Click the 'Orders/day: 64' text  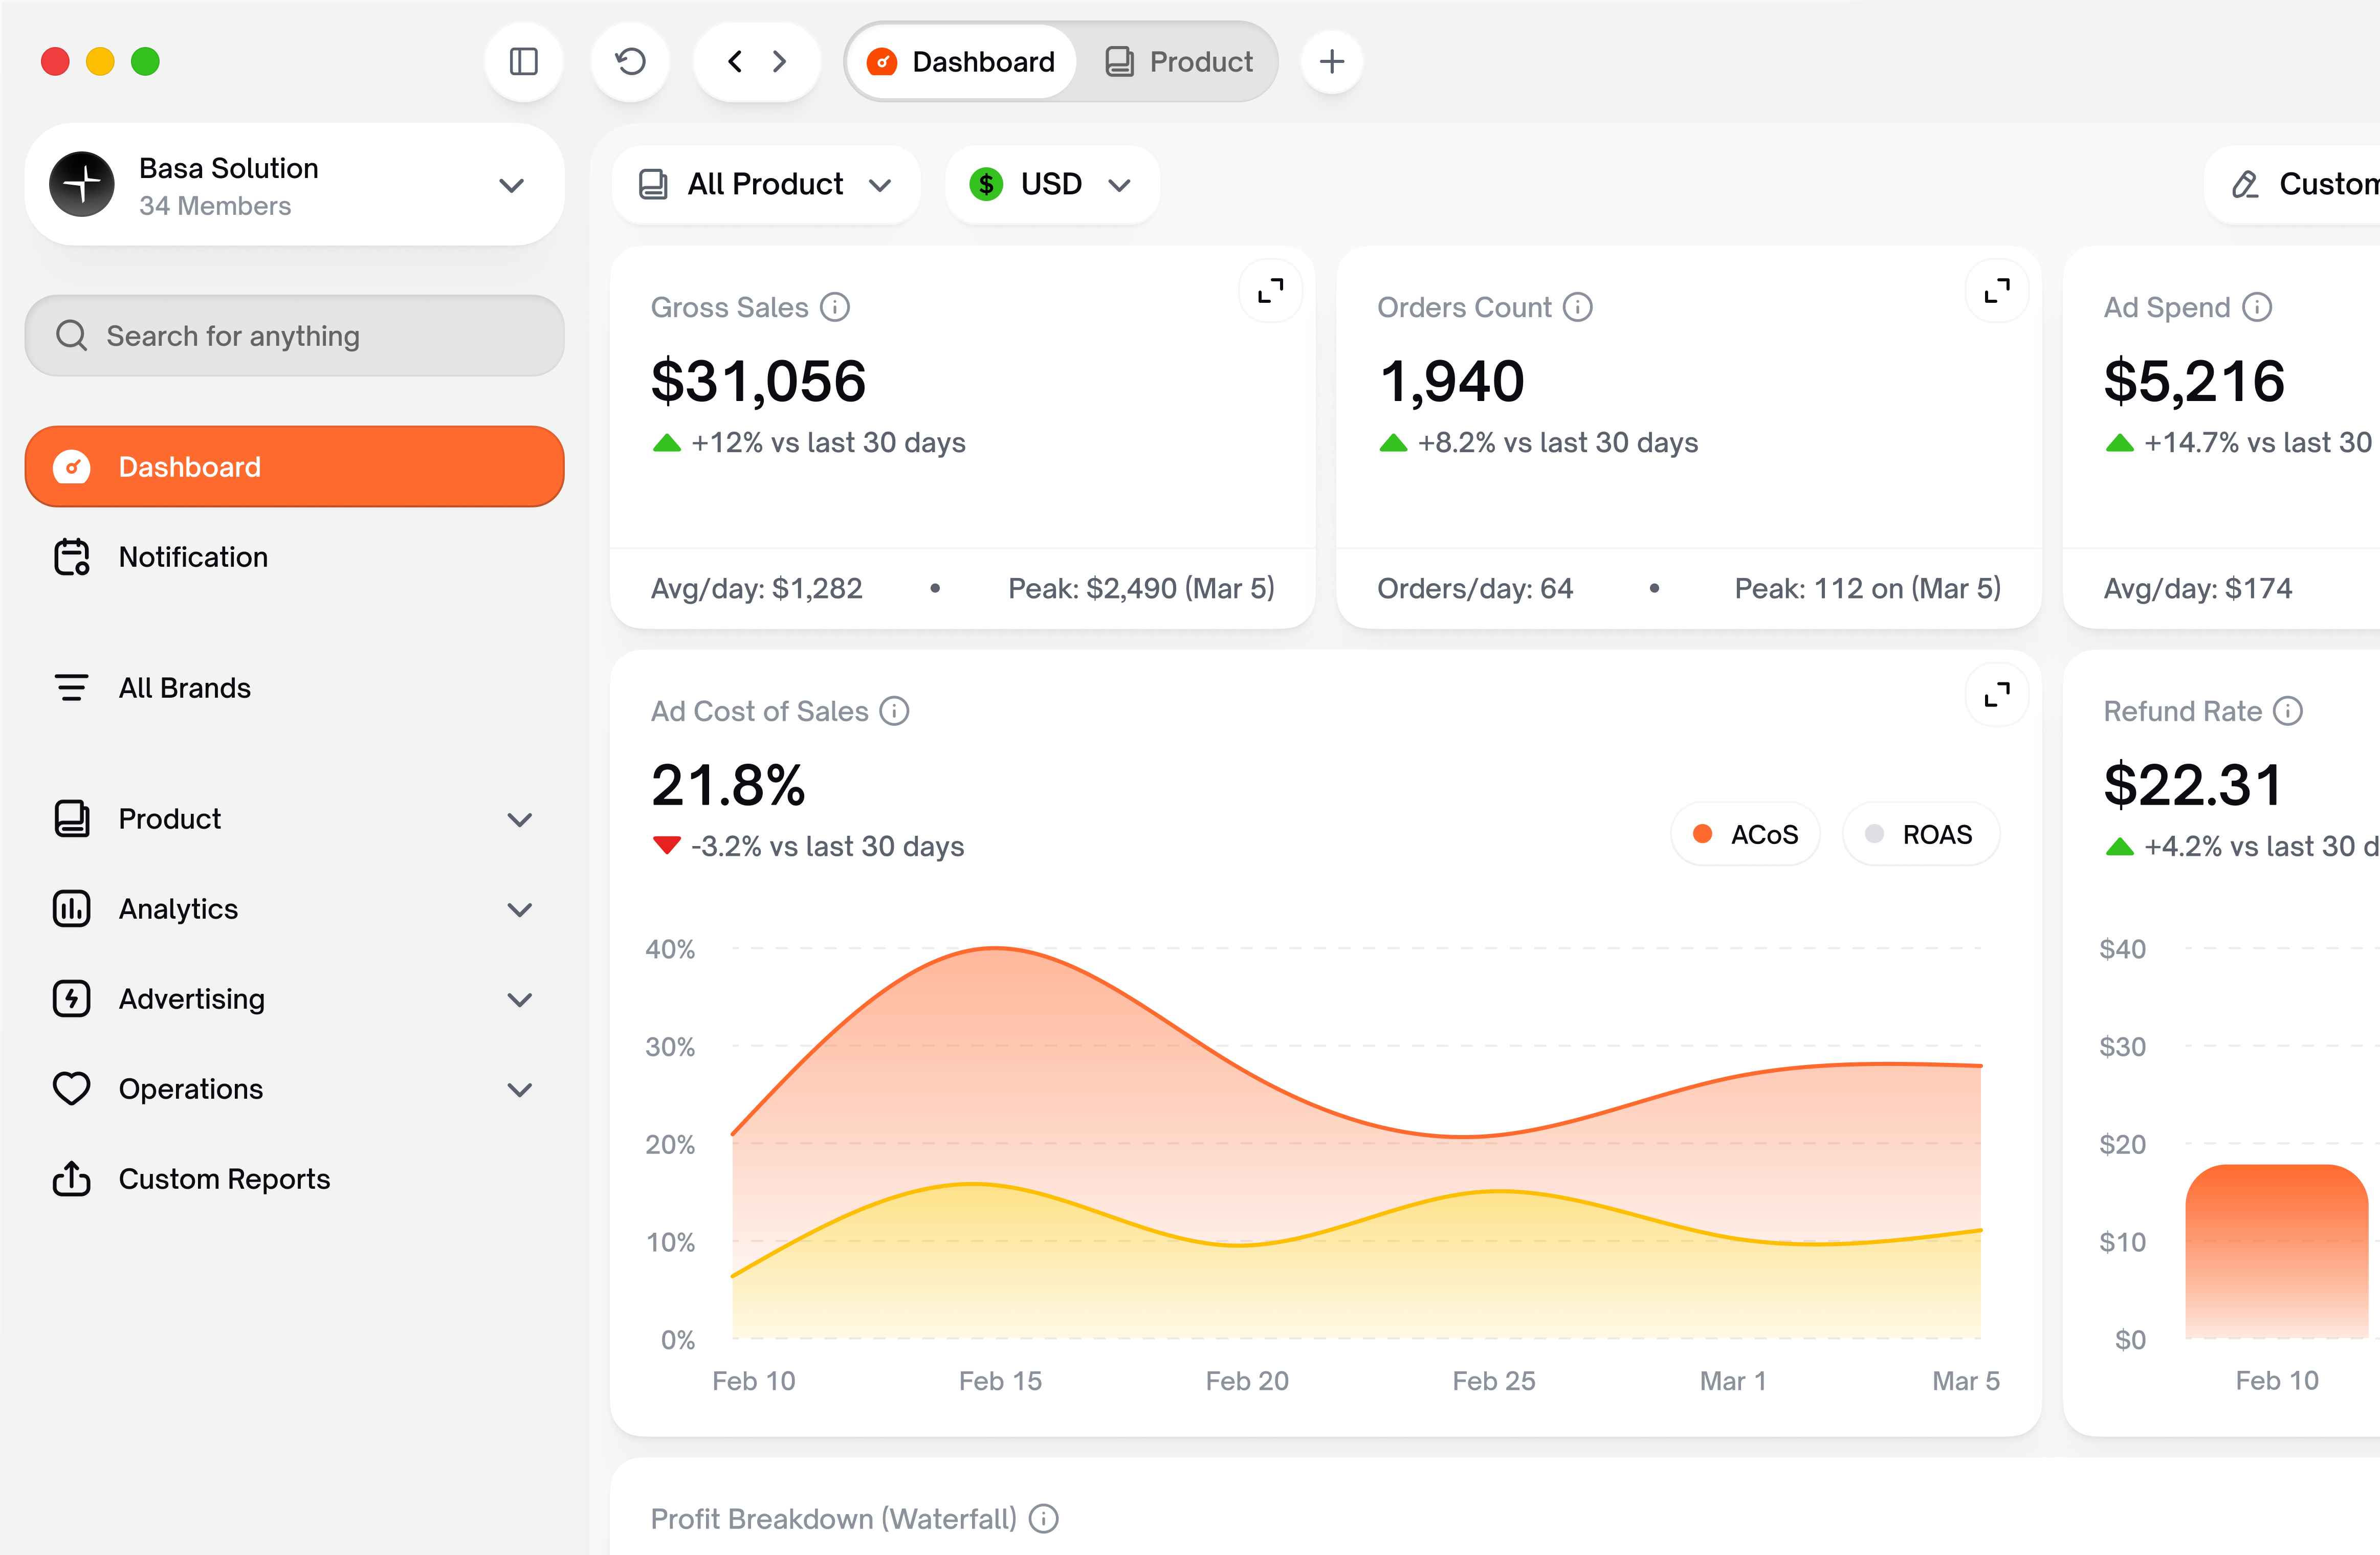click(1475, 589)
